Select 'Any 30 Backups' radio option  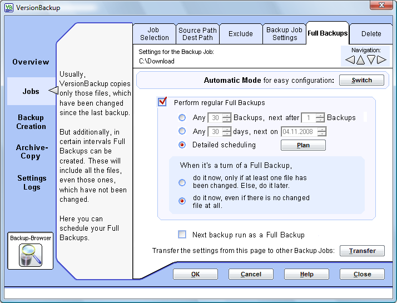point(182,117)
